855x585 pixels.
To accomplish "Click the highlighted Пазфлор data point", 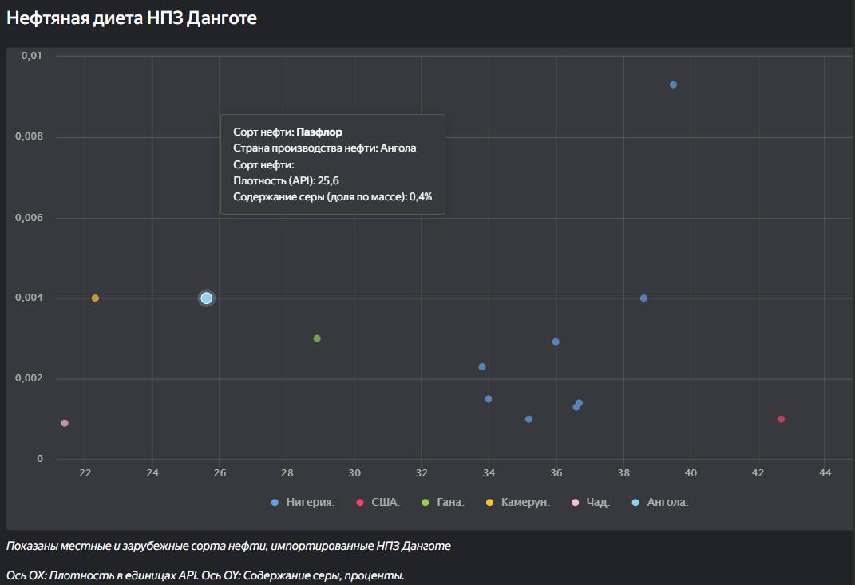I will click(x=207, y=298).
